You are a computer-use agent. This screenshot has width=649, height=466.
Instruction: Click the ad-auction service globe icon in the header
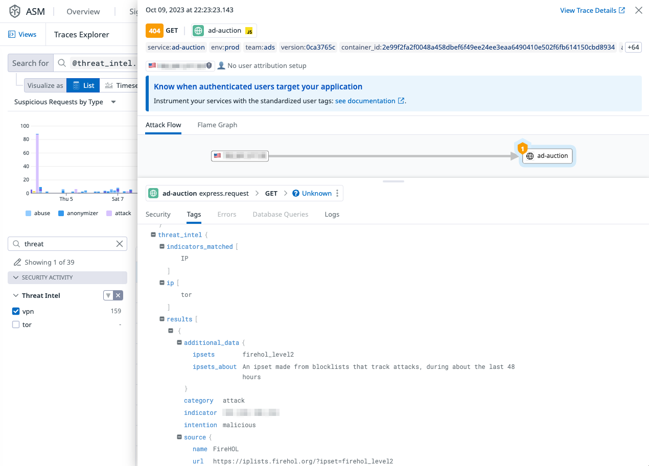[198, 31]
